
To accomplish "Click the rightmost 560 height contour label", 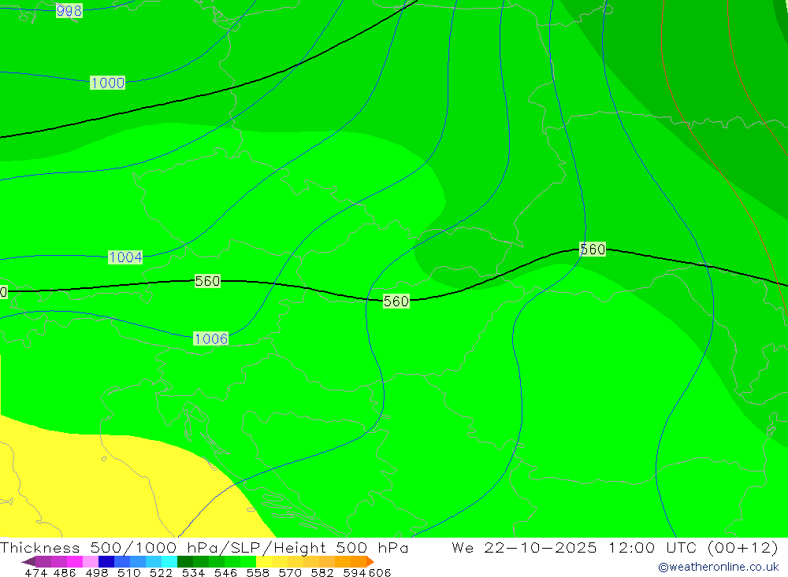I will click(593, 249).
